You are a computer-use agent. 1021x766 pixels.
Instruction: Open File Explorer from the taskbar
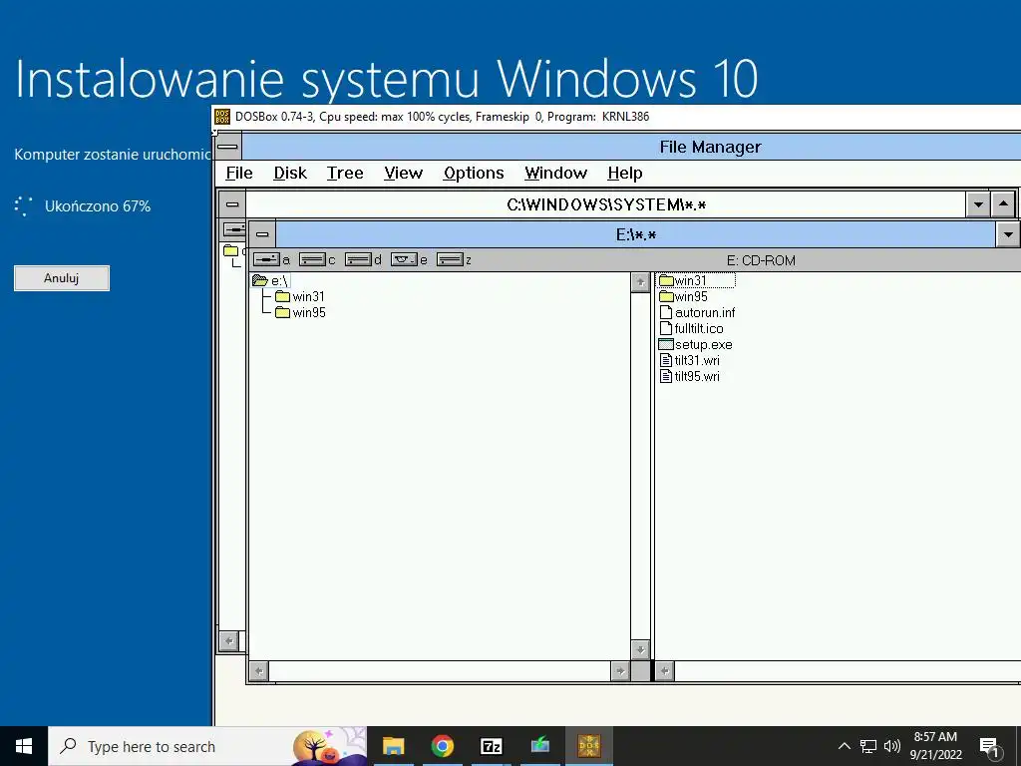pos(393,746)
